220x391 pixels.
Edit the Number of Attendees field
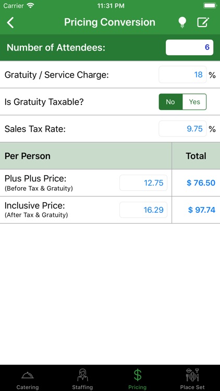[189, 47]
